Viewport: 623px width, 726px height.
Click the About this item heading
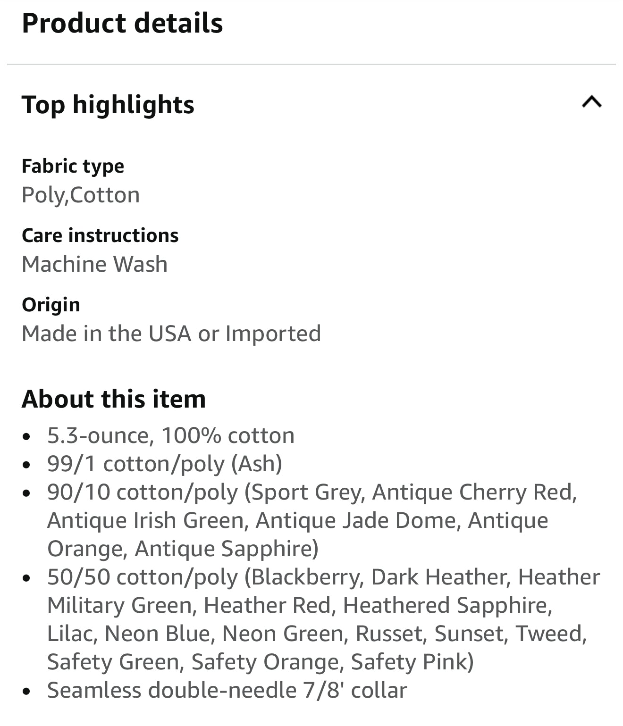(114, 399)
